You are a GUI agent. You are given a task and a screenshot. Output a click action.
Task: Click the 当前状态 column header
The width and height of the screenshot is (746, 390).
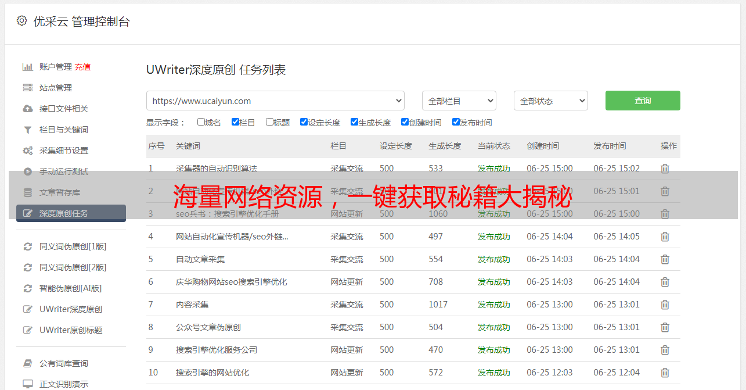click(494, 146)
